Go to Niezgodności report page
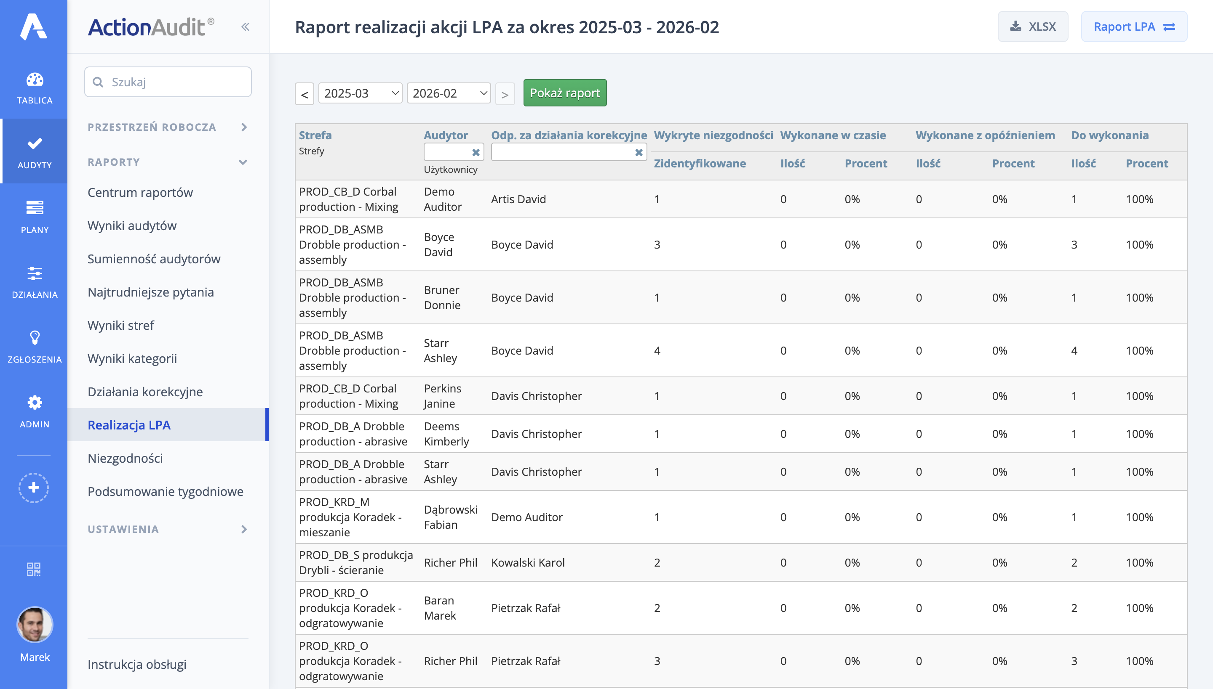Viewport: 1213px width, 689px height. click(x=125, y=458)
